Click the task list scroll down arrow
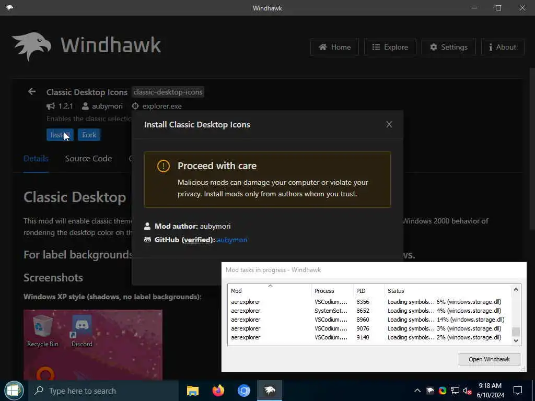Viewport: 535px width, 401px height. tap(516, 340)
